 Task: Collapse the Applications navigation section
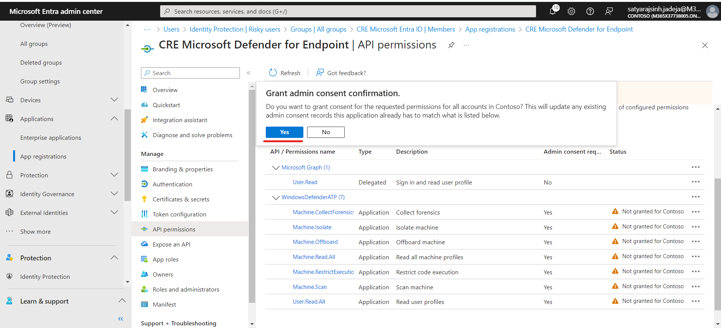click(114, 118)
